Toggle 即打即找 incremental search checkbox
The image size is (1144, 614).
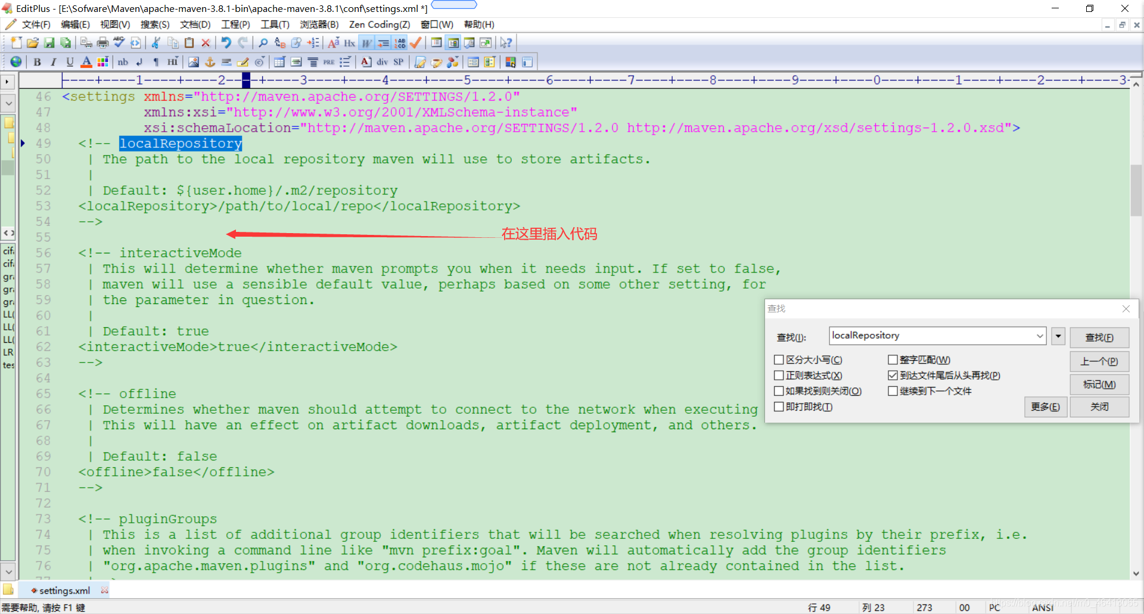779,407
